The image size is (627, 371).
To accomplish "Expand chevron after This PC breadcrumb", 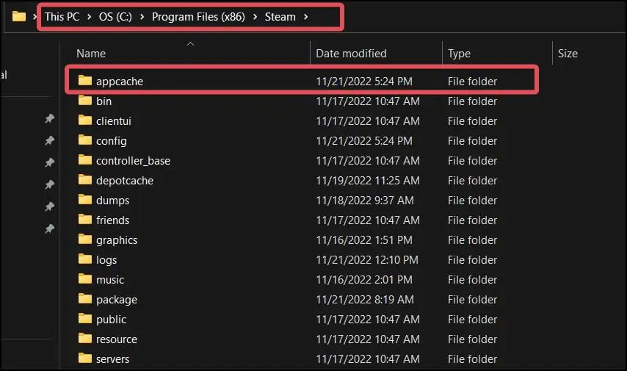I will (x=89, y=16).
